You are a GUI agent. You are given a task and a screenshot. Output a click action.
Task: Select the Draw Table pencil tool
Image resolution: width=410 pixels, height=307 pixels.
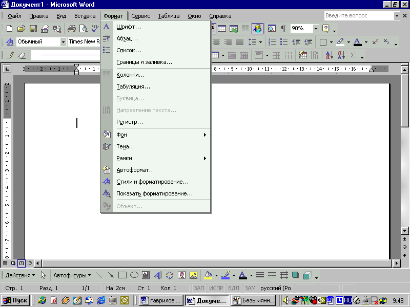(x=10, y=55)
